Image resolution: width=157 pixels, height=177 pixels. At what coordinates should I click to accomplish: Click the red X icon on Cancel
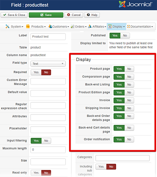tap(69, 15)
